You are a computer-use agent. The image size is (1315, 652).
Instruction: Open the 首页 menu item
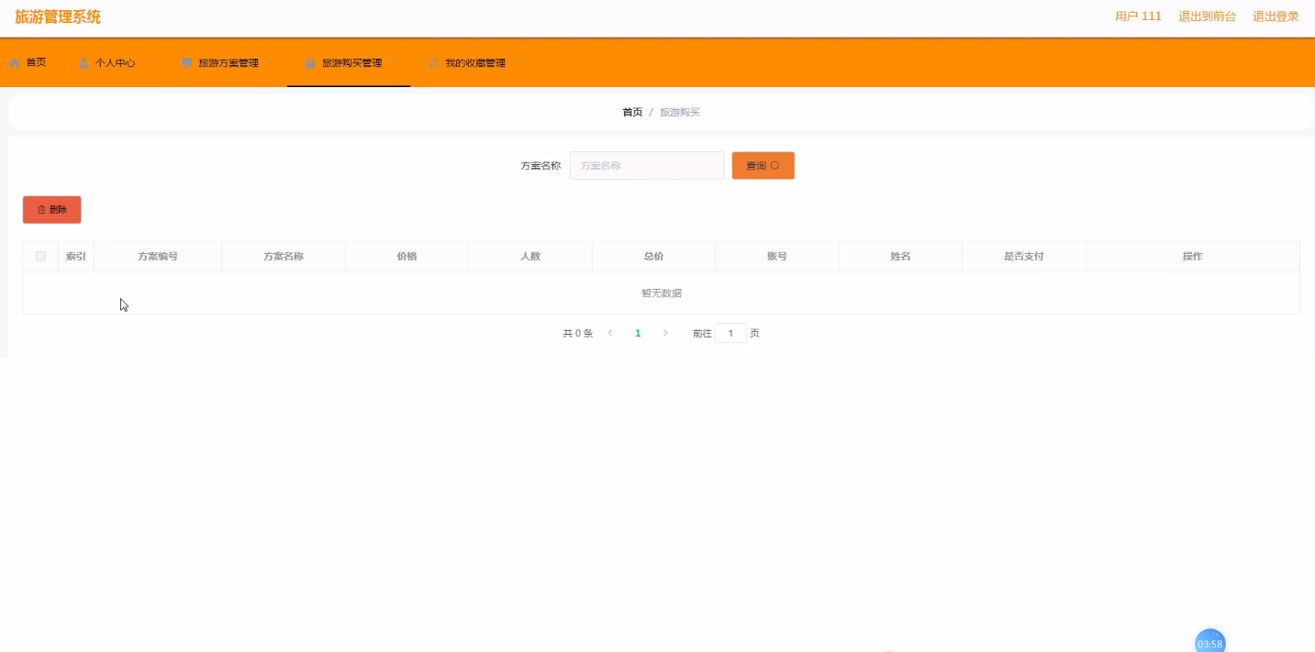pyautogui.click(x=36, y=62)
